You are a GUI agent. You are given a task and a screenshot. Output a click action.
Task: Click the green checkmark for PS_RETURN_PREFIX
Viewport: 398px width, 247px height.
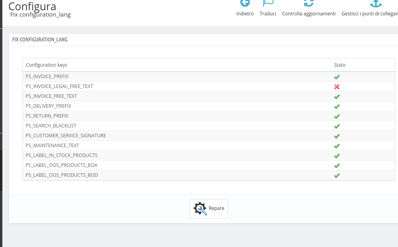click(x=337, y=116)
